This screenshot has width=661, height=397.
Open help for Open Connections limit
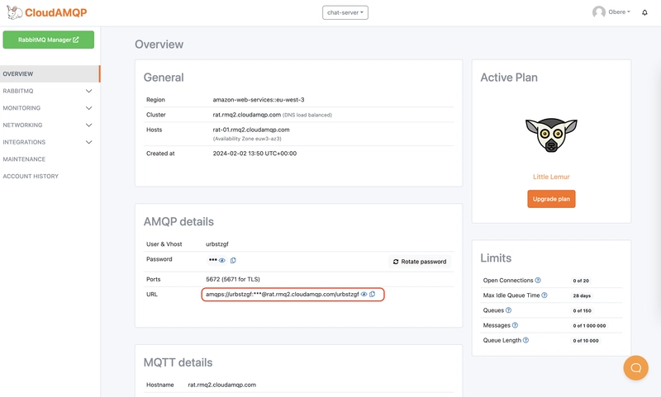pyautogui.click(x=538, y=281)
